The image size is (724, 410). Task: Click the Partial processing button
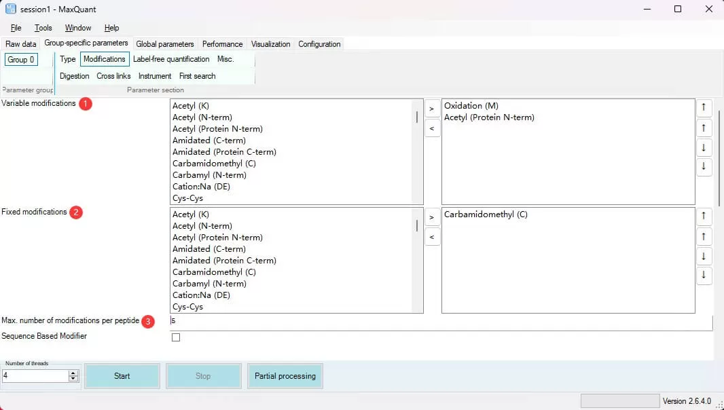pyautogui.click(x=285, y=376)
